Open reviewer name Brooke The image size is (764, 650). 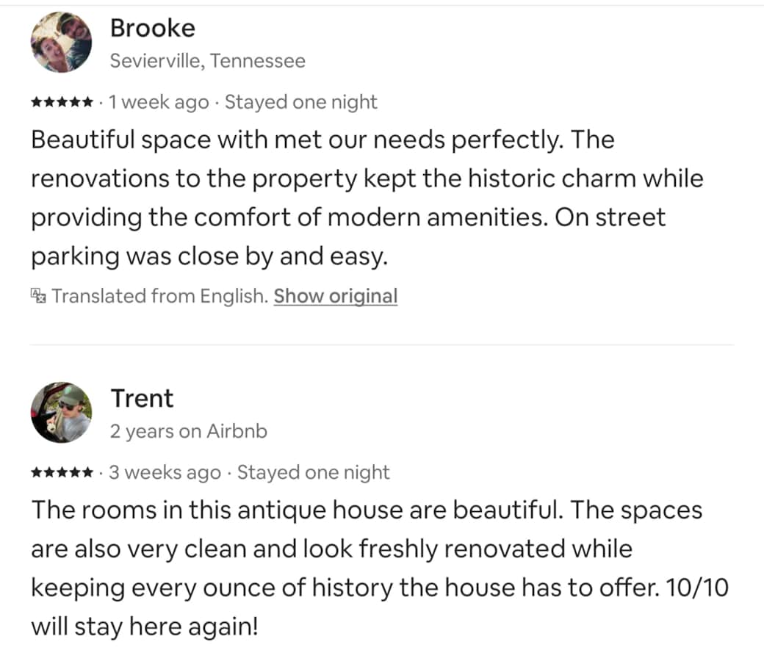tap(153, 28)
